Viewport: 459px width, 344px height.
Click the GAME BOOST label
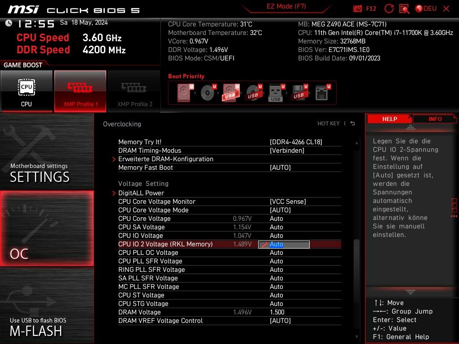pyautogui.click(x=23, y=65)
